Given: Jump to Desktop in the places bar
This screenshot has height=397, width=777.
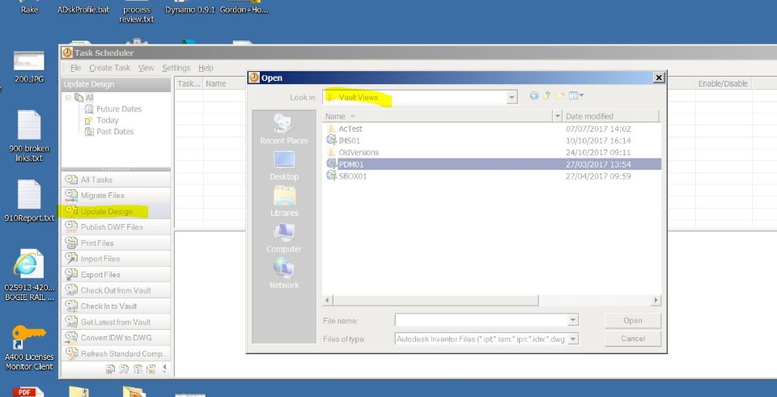Looking at the screenshot, I should pyautogui.click(x=284, y=165).
